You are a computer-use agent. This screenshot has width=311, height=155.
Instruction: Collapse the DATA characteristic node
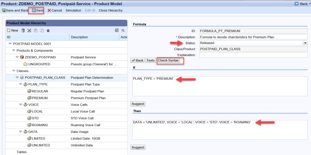21,131
